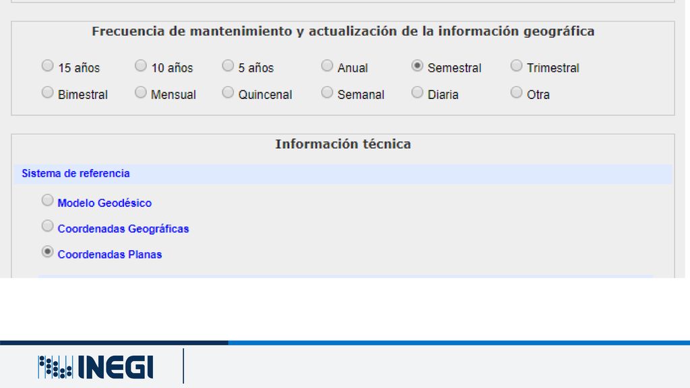Choose the 5 años radio button
Screen dimensions: 690x388
[228, 65]
